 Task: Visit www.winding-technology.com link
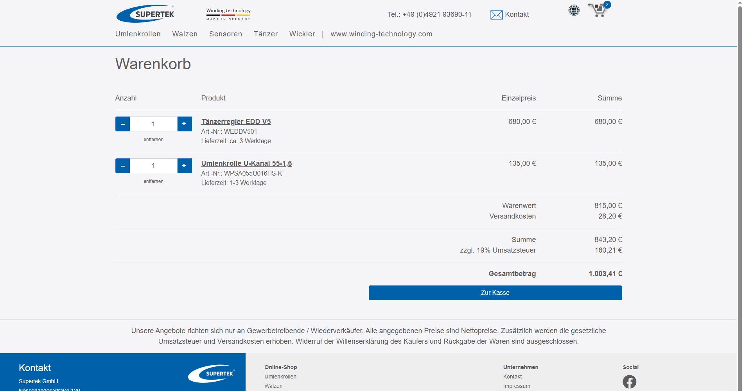[381, 34]
